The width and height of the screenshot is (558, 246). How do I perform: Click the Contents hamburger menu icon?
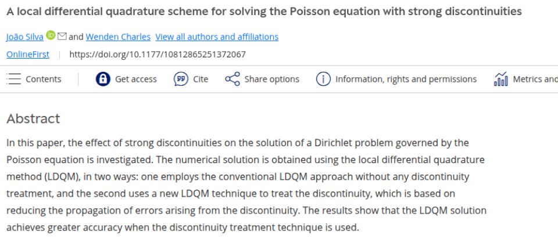click(x=13, y=79)
